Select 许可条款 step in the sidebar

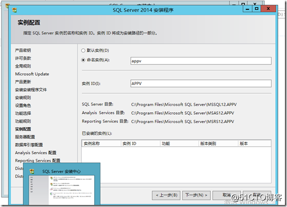[23, 58]
